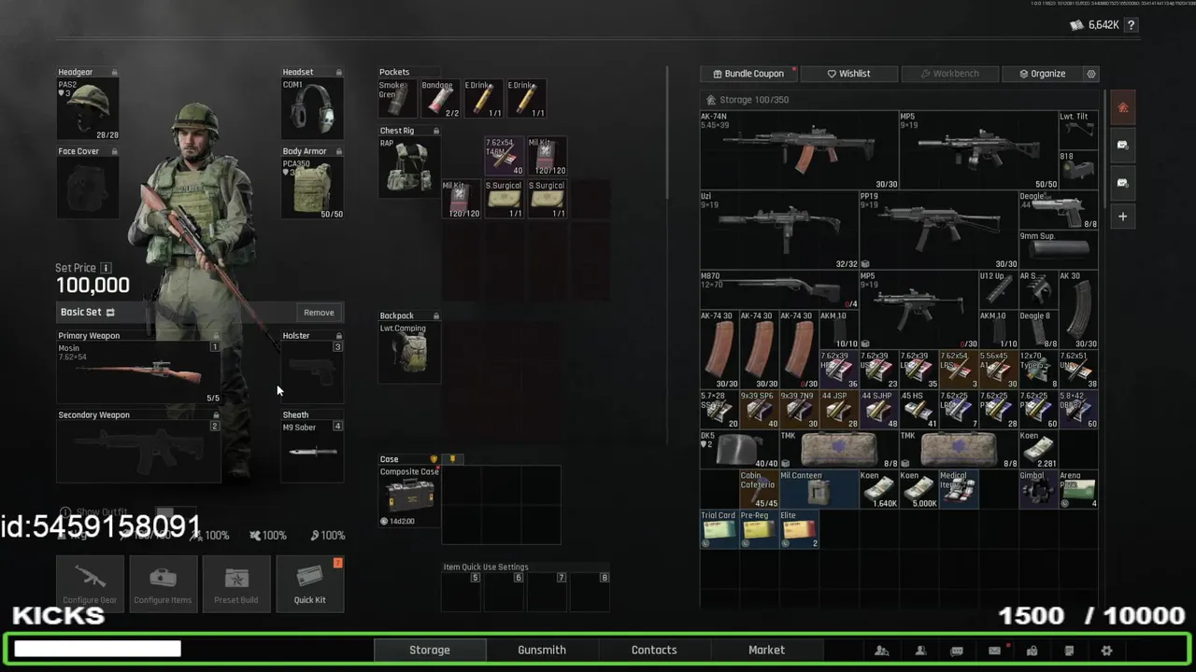Screen dimensions: 1196x672
Task: Select the Cabin Cafeteria key
Action: (759, 489)
